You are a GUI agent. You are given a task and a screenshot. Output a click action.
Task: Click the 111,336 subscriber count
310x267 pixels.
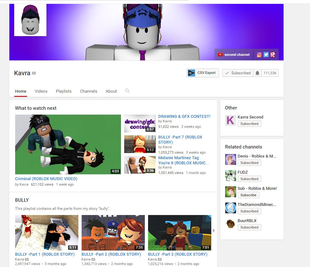click(270, 73)
